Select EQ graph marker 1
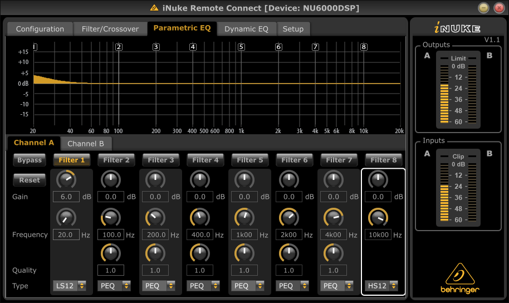509x303 pixels. [35, 47]
